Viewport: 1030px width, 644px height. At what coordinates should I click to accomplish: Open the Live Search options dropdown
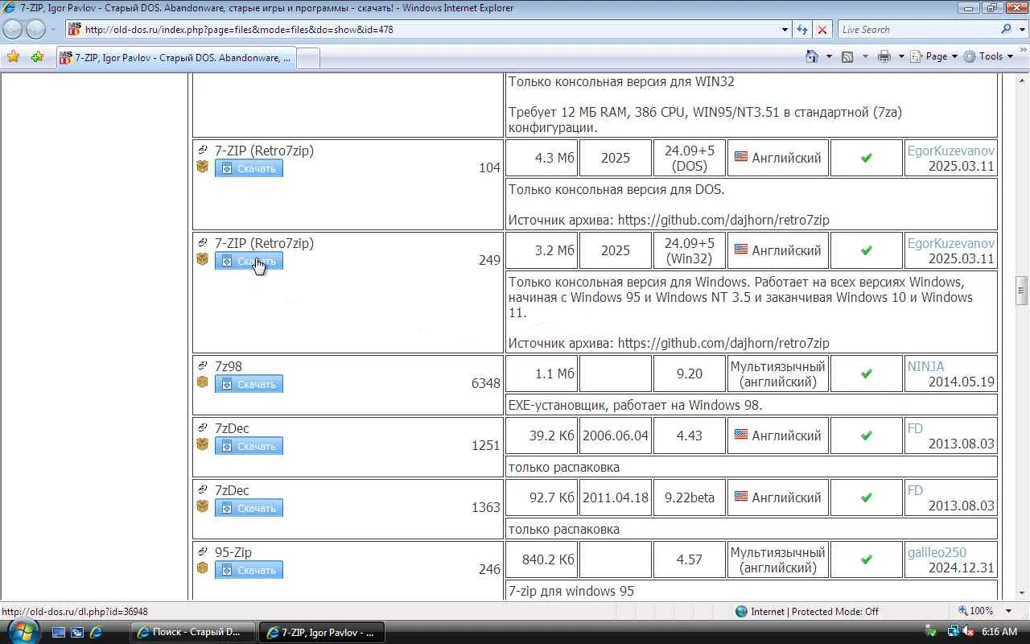point(1022,30)
